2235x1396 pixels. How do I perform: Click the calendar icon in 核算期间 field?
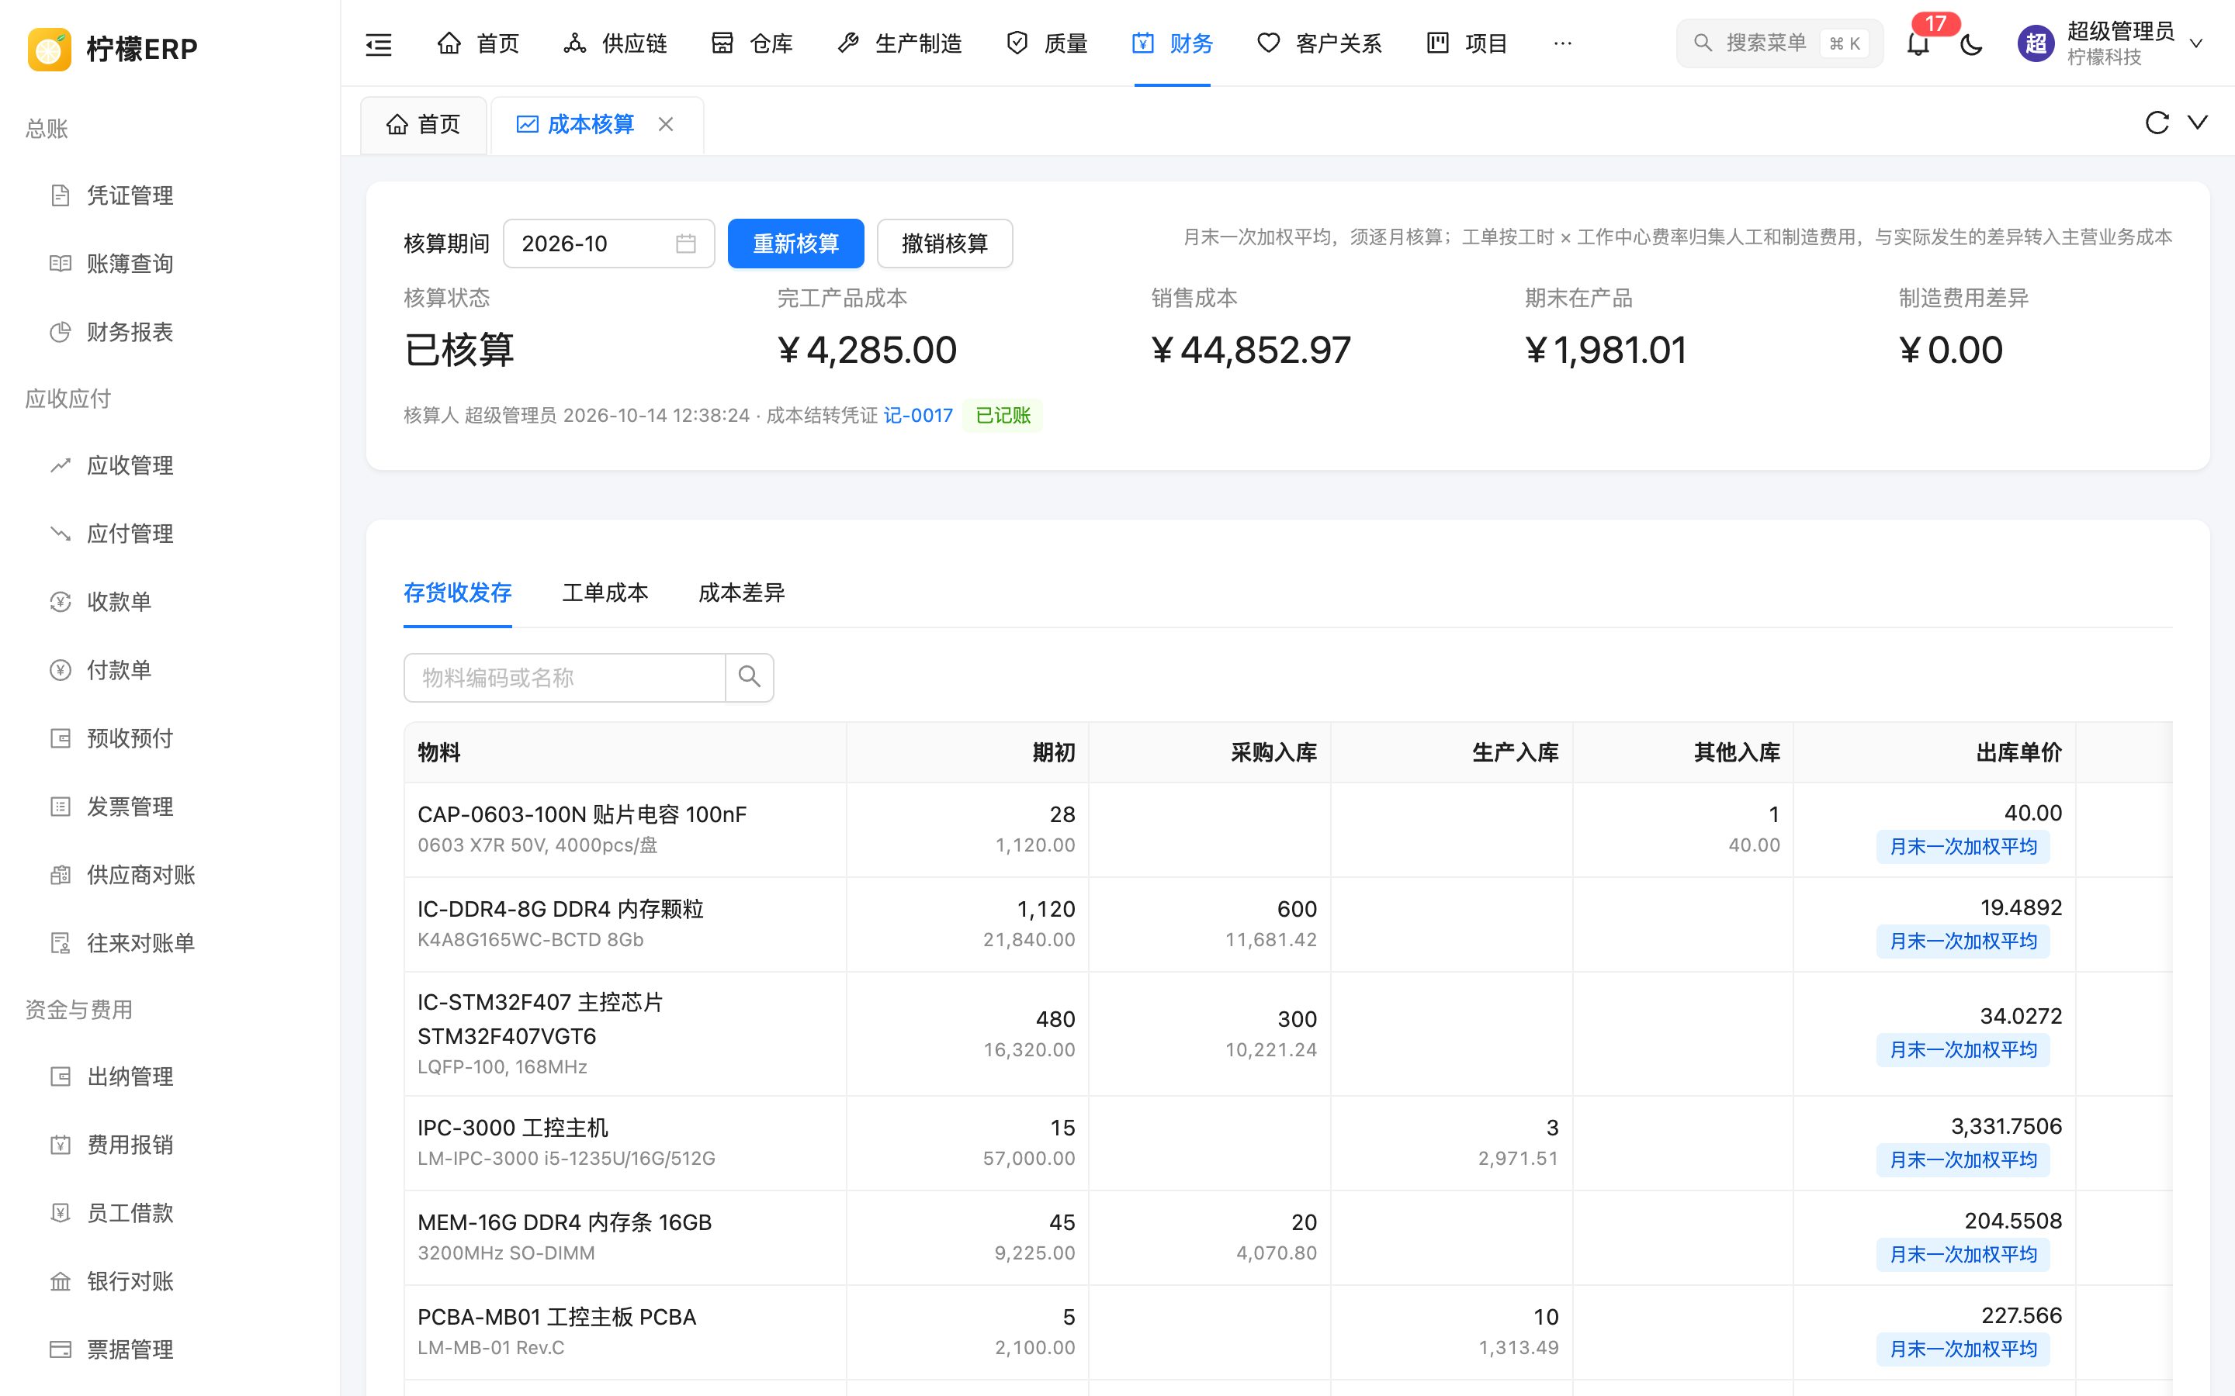pos(685,244)
